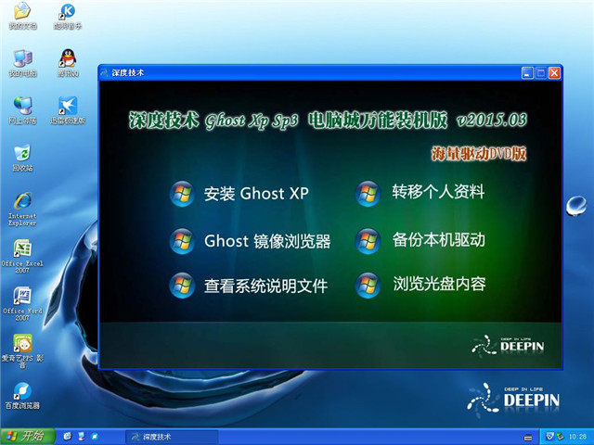Open the 回收站 recycle bin icon
Viewport: 594px width, 445px height.
tap(22, 158)
